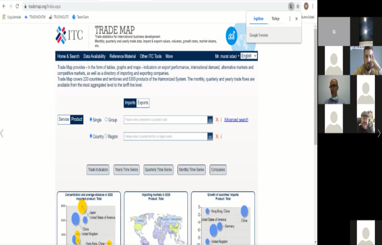Screen dimensions: 382x245
Task: Switch to Exports toggle
Action: (x=142, y=103)
